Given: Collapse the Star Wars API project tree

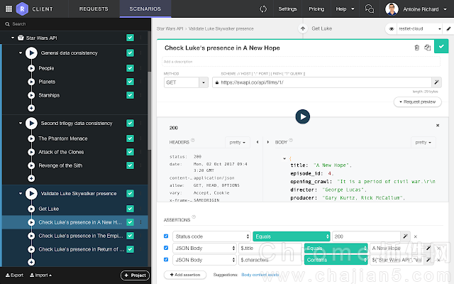Looking at the screenshot, I should [13, 38].
